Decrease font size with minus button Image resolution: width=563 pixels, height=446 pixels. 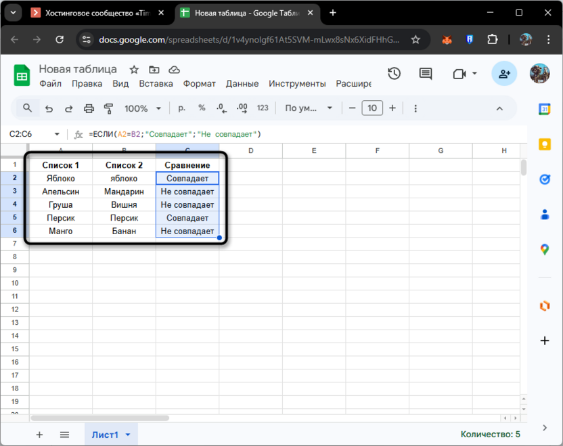(351, 108)
